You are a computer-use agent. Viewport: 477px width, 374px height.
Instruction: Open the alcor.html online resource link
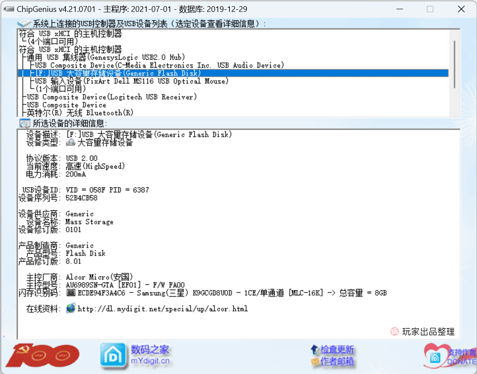(163, 309)
